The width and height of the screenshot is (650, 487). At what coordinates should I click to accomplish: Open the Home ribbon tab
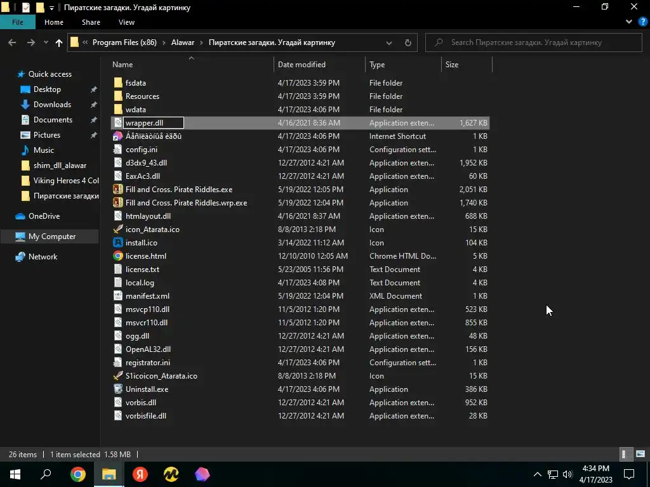[54, 22]
